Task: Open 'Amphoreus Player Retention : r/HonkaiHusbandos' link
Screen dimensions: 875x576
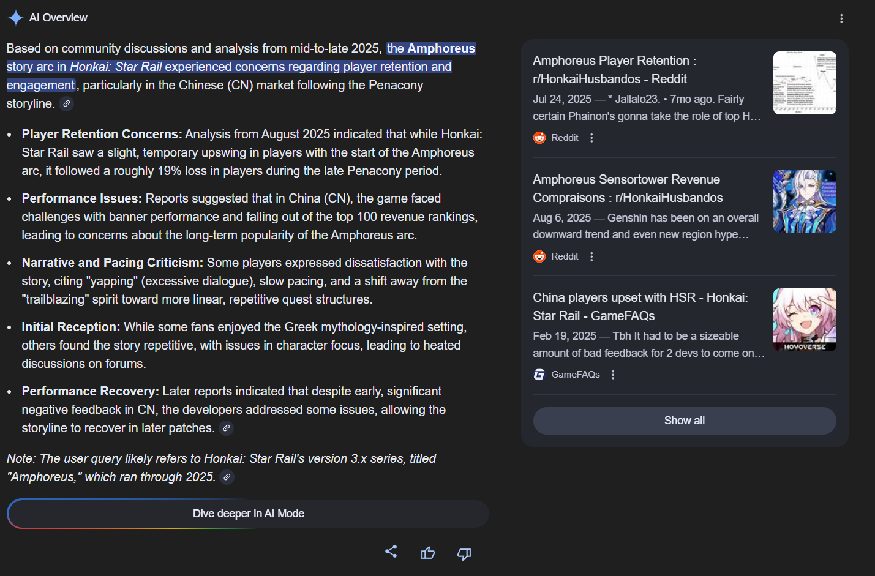Action: (x=615, y=70)
